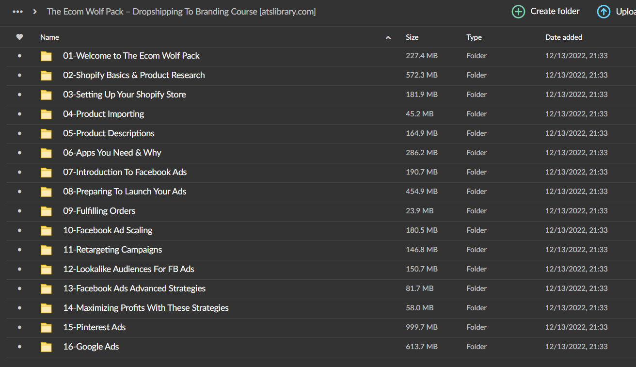
Task: Click folder icon for 10-Facebook Ad Scaling
Action: pyautogui.click(x=46, y=231)
